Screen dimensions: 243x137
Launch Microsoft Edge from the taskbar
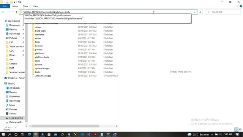[29, 134]
